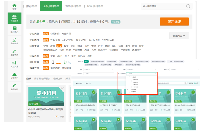200x134 pixels.
Task: Open the overlay course card with 12454人报读
Action: 135,101
